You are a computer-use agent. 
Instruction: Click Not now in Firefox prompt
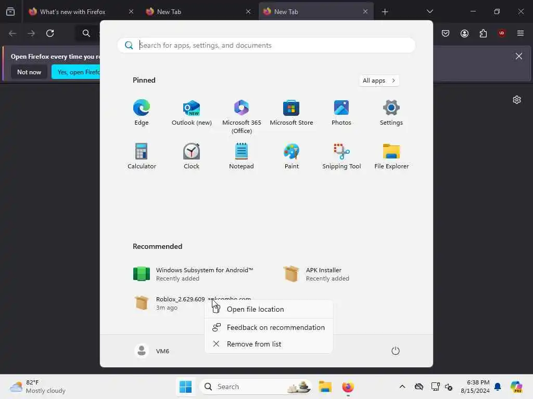[x=29, y=72]
